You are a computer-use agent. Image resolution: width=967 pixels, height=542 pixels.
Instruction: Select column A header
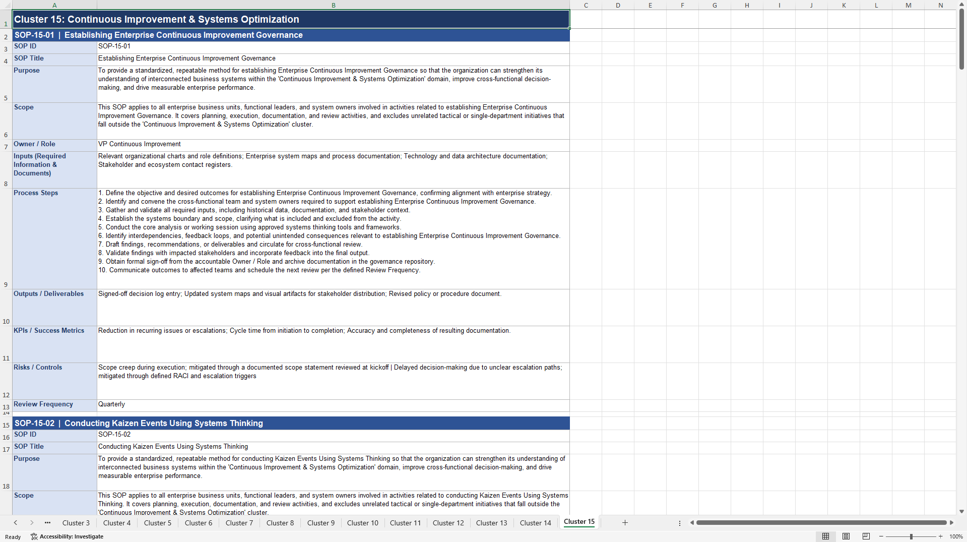[54, 5]
